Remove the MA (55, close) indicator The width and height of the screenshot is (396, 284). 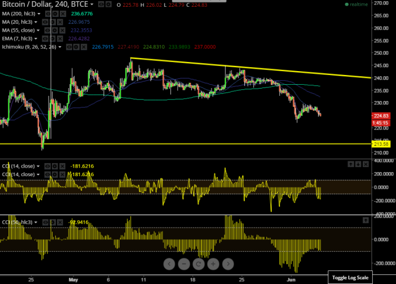point(62,30)
